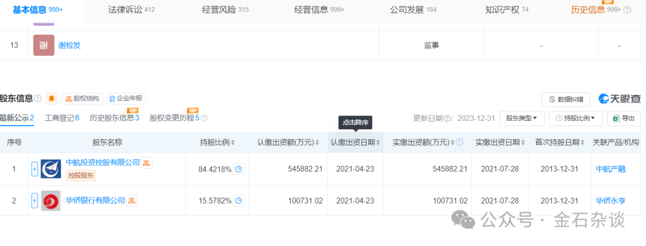Click the 谢 avatar of 谢检发
This screenshot has height=246, width=646.
(44, 45)
